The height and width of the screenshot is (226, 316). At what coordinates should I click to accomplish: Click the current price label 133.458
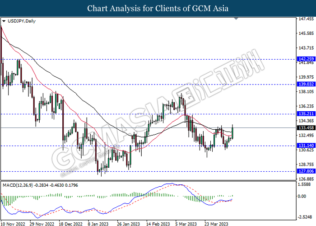[x=306, y=128]
